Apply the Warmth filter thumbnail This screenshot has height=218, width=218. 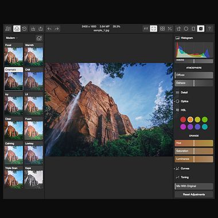tap(34, 54)
